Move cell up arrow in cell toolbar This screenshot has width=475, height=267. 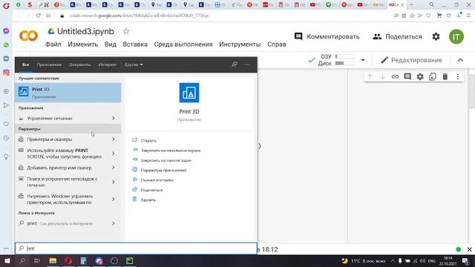click(x=370, y=76)
